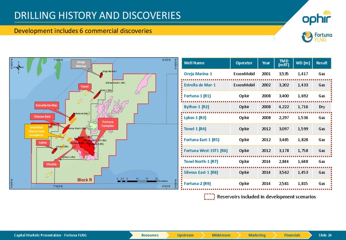Click the 3,562 TMD value for Silenus East-1
This screenshot has height=240, width=346.
284,172
